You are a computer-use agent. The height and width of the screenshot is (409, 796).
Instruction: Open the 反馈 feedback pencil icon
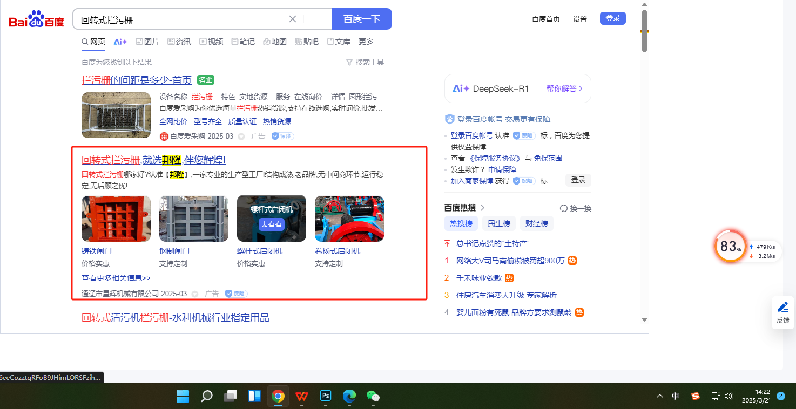click(x=782, y=308)
